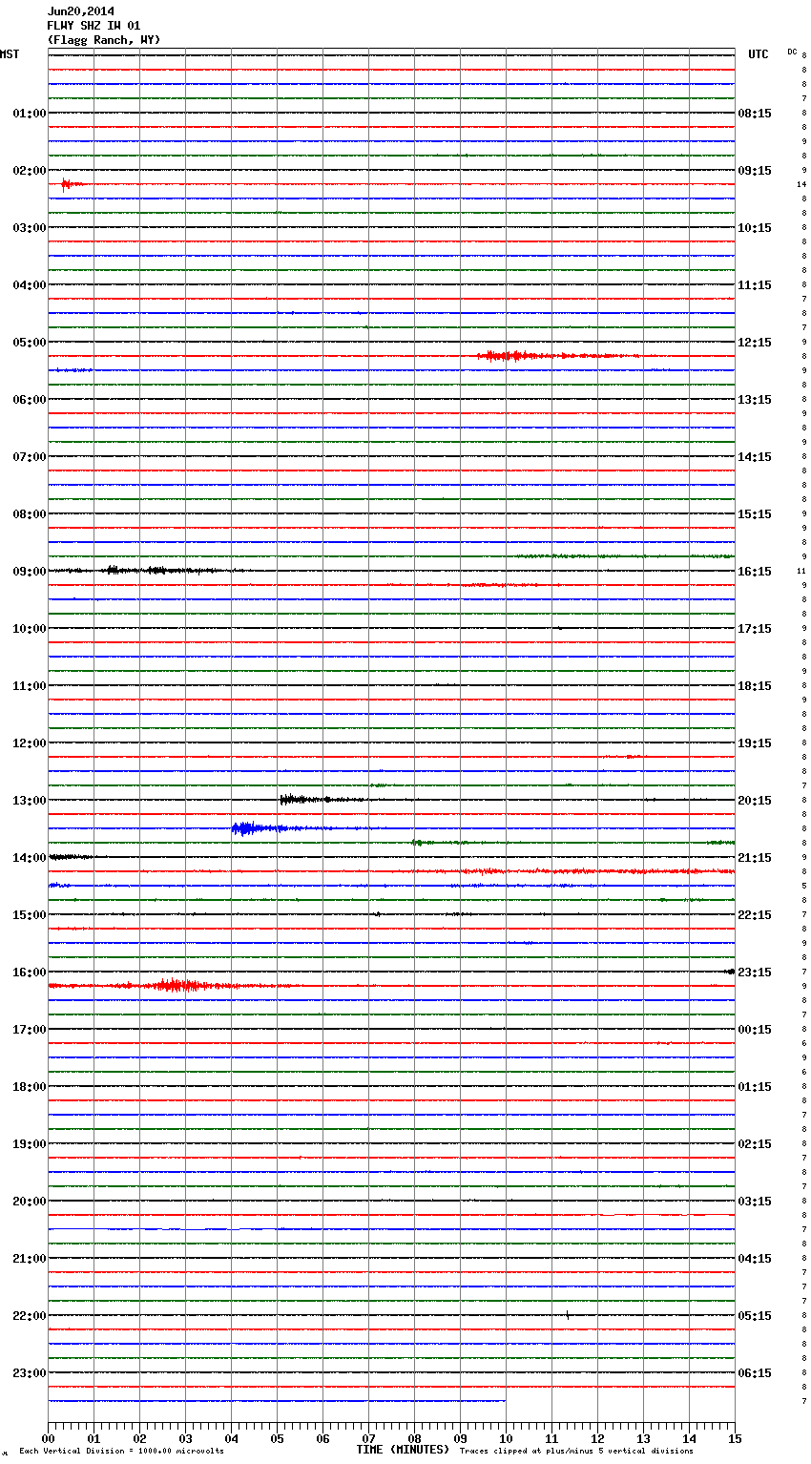Viewport: 811px width, 1464px height.
Task: Click the 05:15 UTC time label
Action: pos(755,1316)
